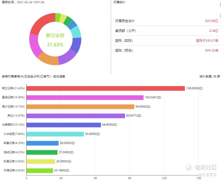Click the 华泰国际 64.8500 indigo bar

tap(64, 125)
